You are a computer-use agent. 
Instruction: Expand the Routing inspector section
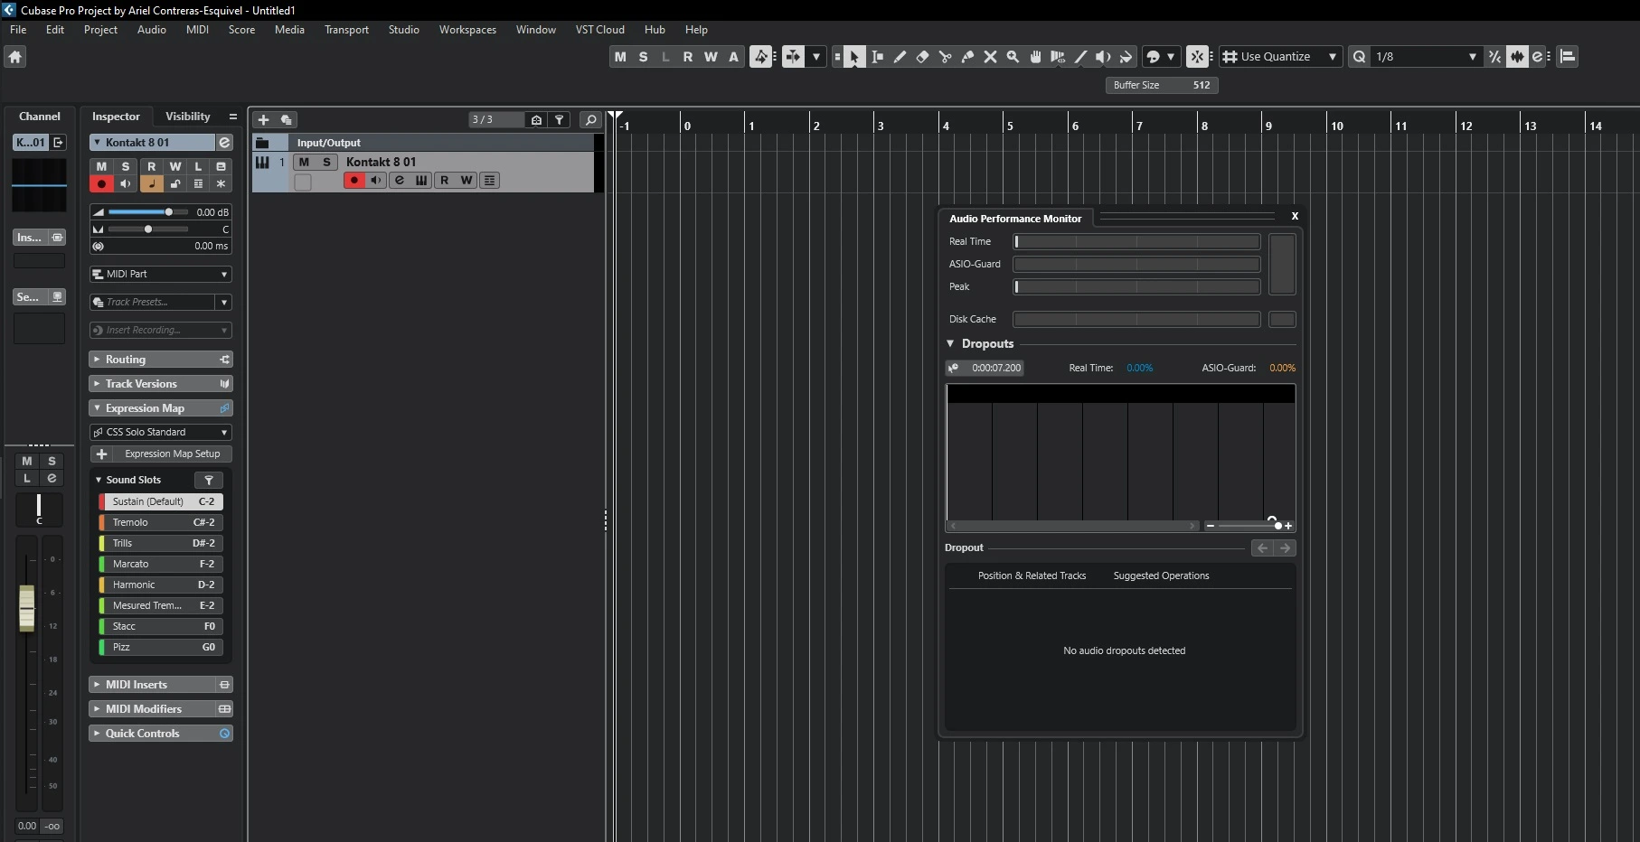point(126,360)
